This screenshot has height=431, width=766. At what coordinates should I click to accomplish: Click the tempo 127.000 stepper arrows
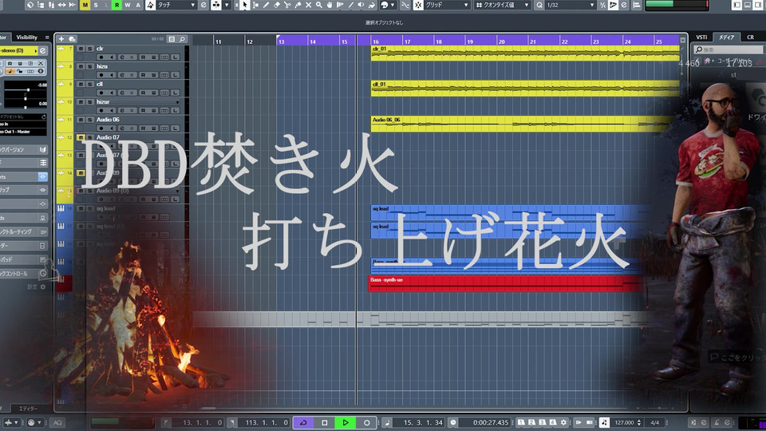(639, 422)
